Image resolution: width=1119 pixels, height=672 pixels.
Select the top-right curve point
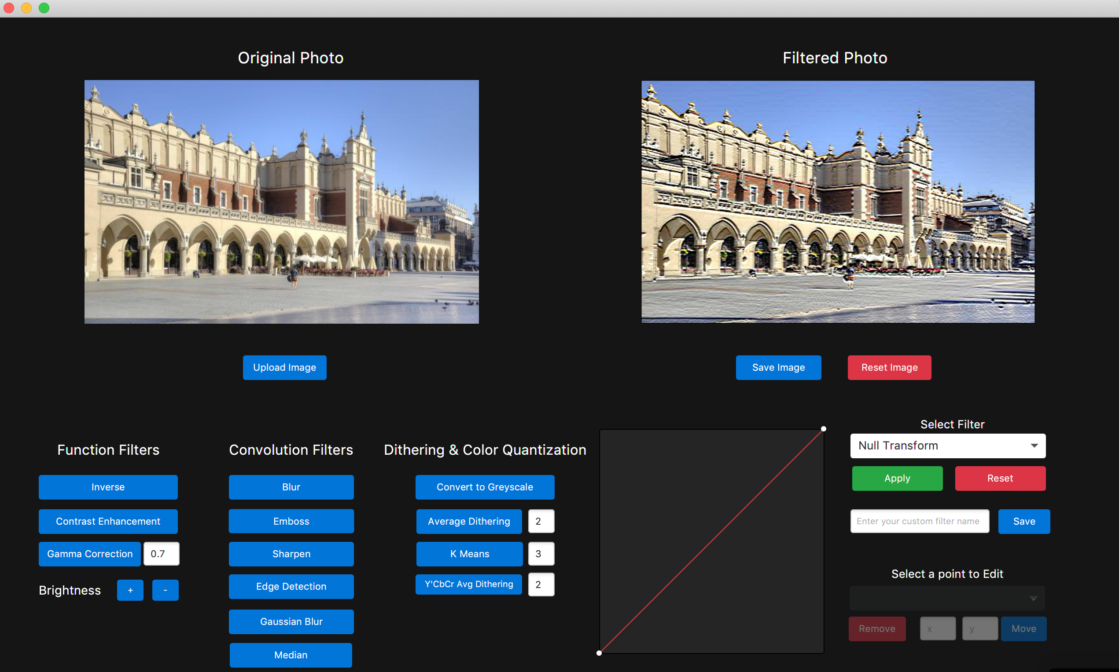click(823, 429)
